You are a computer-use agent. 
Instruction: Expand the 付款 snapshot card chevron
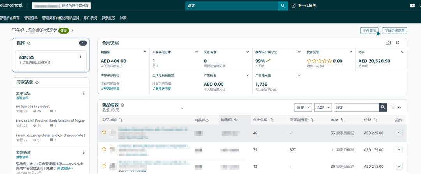(x=402, y=52)
